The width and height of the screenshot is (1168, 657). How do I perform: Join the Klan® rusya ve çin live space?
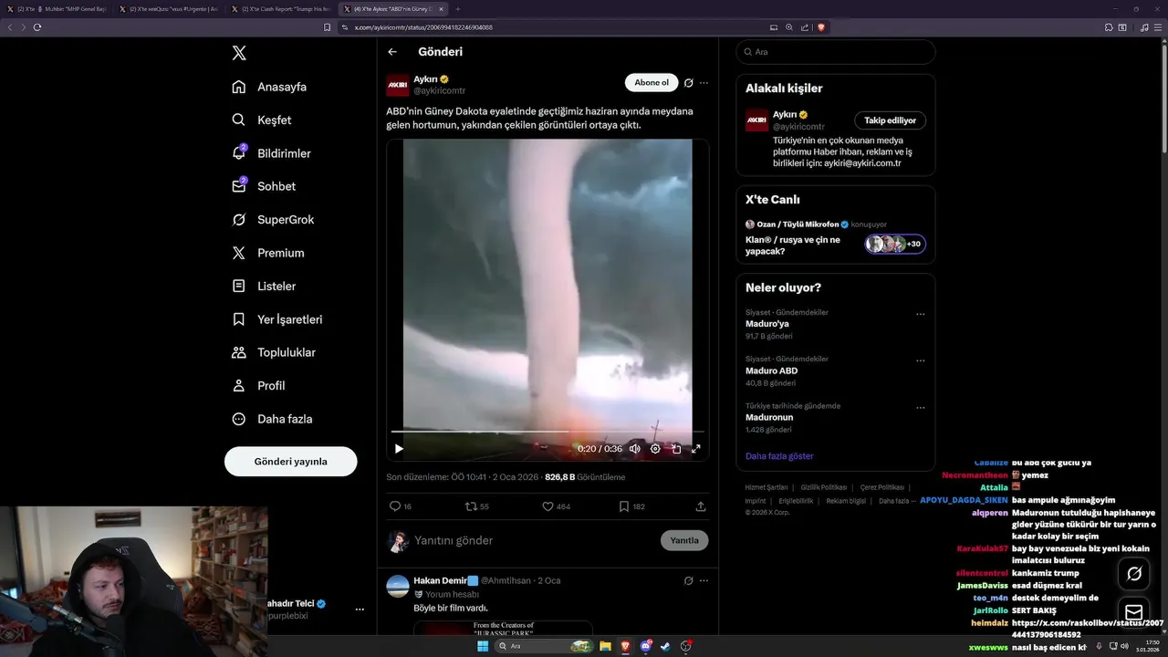coord(835,237)
